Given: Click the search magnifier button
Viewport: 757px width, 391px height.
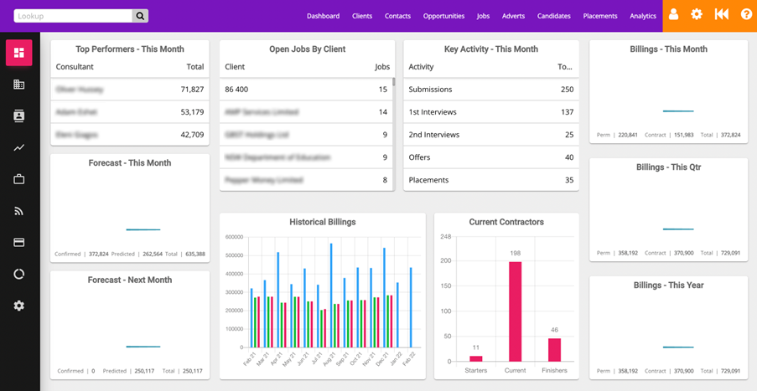Looking at the screenshot, I should [x=140, y=16].
